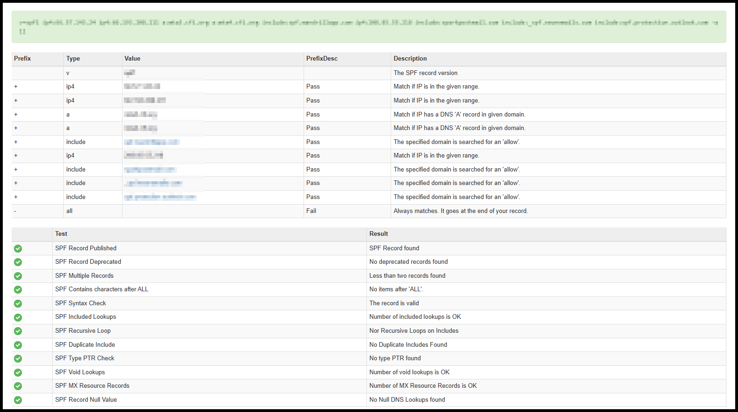
Task: Click 'No Duplicate Includes Found' result
Action: (x=408, y=344)
